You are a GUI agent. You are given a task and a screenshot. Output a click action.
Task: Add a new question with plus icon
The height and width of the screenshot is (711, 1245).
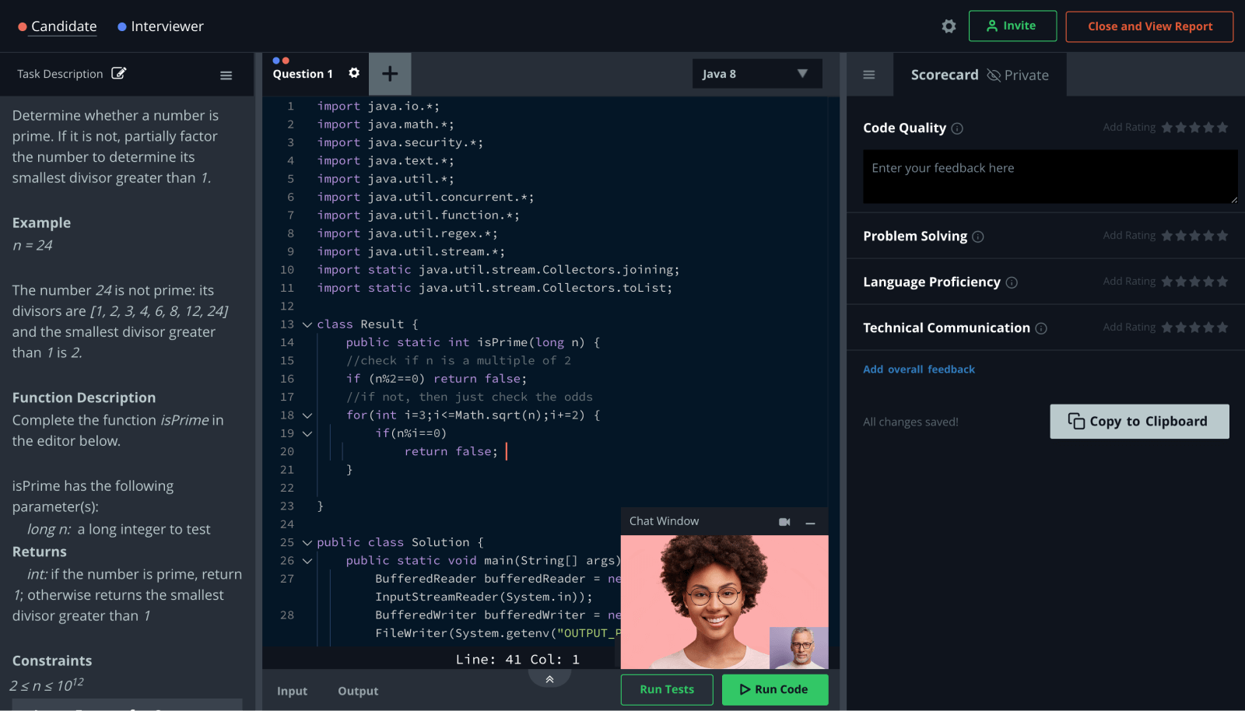390,74
